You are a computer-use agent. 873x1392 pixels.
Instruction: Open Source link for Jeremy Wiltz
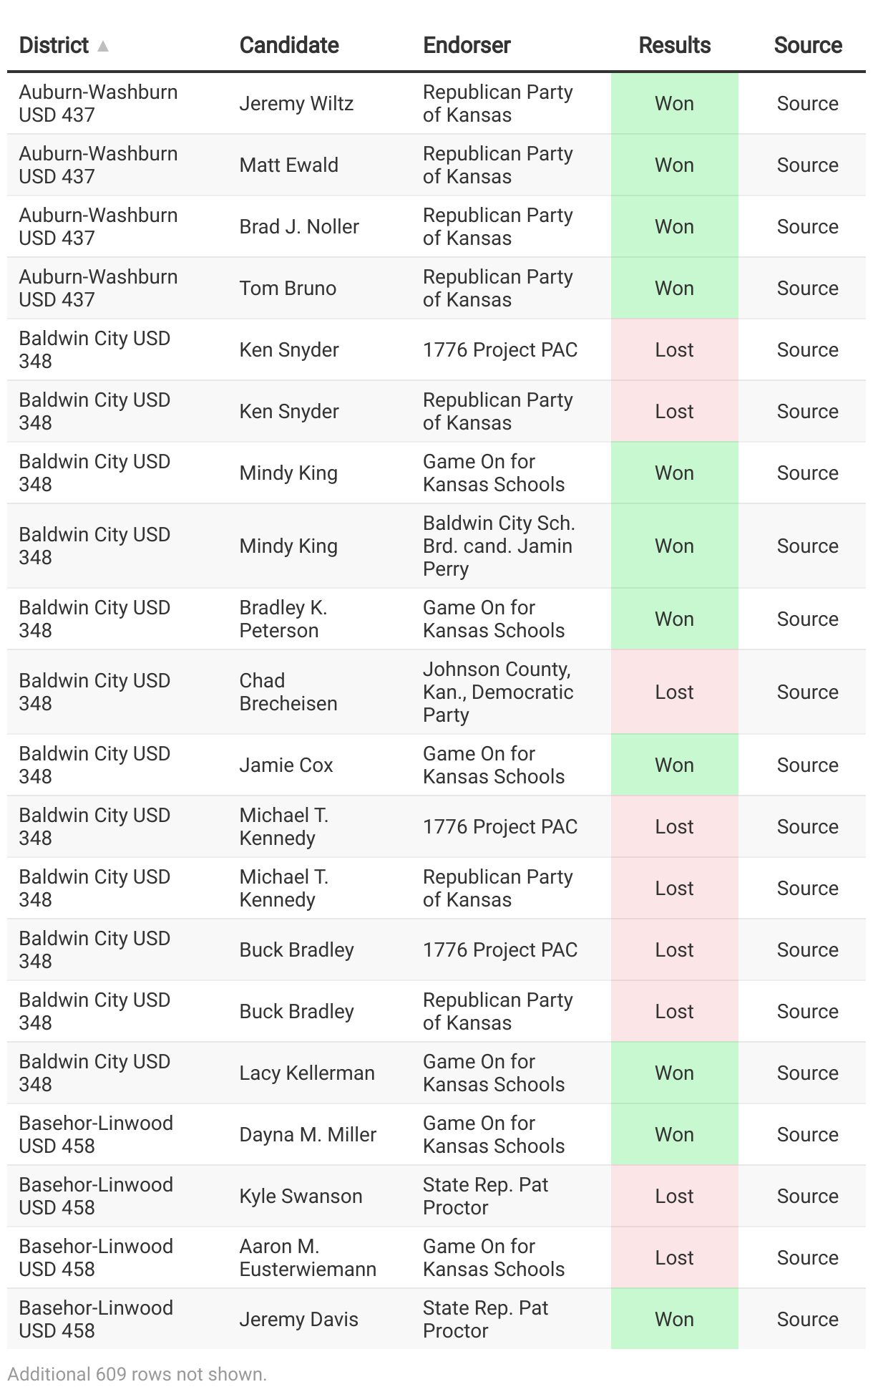click(x=808, y=103)
